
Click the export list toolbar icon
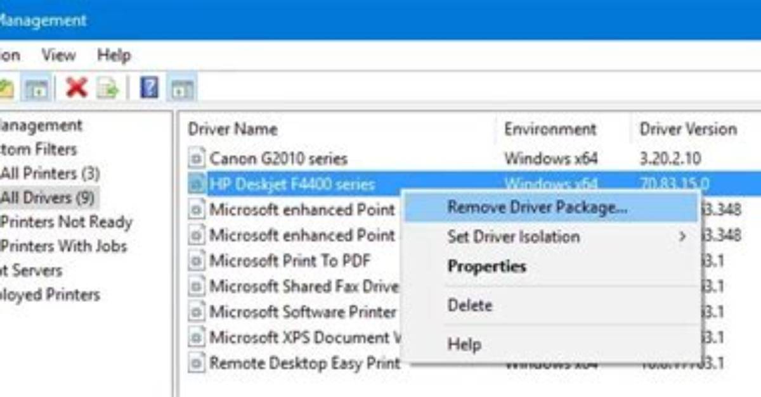[108, 89]
